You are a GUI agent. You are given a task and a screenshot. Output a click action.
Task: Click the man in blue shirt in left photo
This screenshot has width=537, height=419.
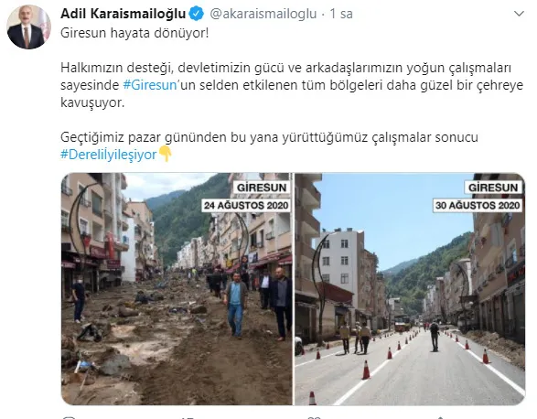click(x=236, y=305)
